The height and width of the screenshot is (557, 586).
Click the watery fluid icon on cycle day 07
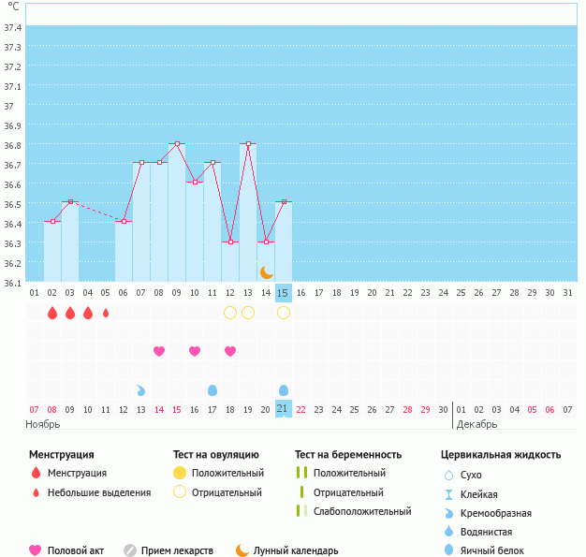[141, 389]
